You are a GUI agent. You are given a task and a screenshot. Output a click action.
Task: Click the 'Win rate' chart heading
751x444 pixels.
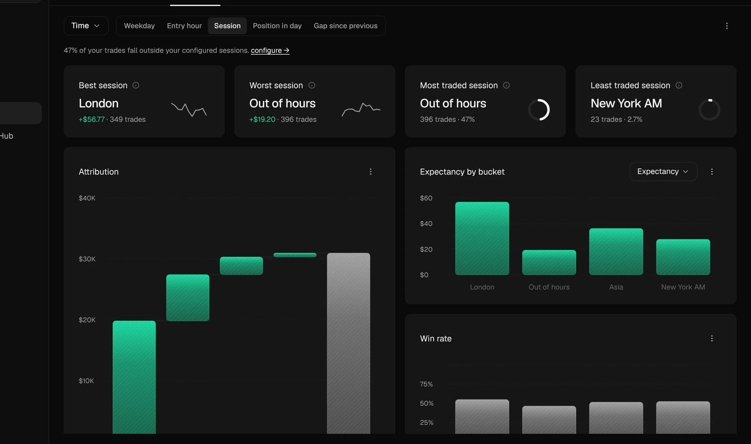436,339
